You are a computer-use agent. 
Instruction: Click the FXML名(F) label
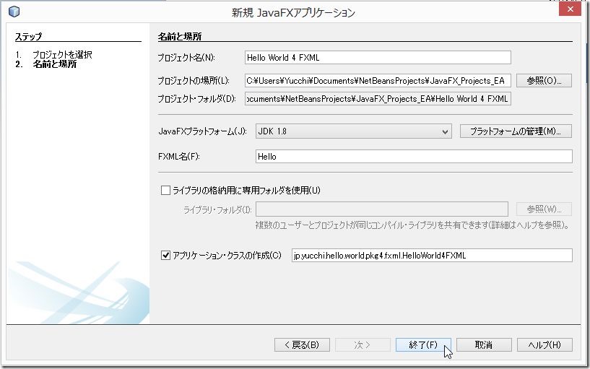(x=178, y=157)
